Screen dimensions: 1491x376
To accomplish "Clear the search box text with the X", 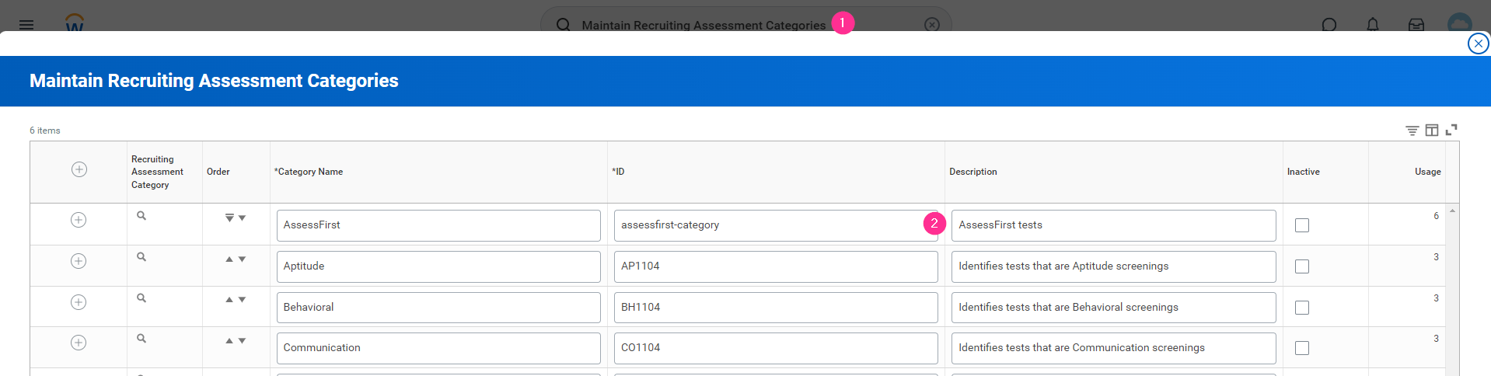I will click(932, 25).
